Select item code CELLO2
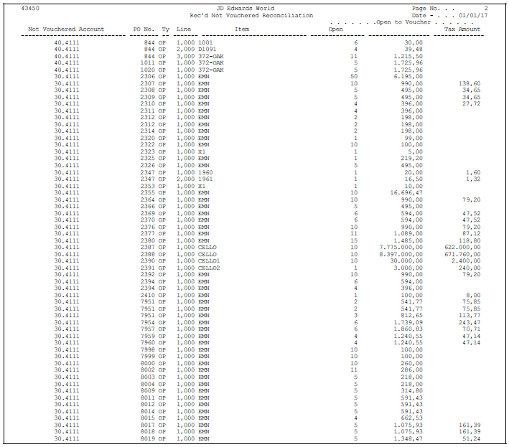This screenshot has height=447, width=509. [x=209, y=268]
